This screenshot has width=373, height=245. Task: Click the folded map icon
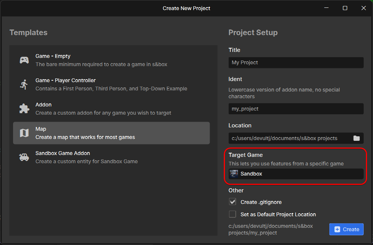point(24,133)
